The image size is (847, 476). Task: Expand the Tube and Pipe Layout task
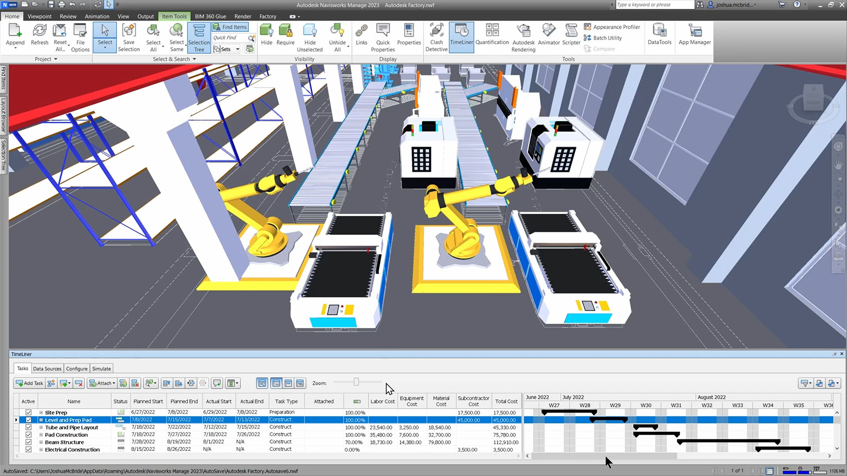point(41,428)
